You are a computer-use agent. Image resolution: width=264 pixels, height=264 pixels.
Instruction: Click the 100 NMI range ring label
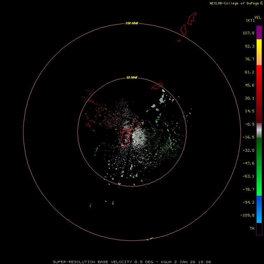pos(132,23)
